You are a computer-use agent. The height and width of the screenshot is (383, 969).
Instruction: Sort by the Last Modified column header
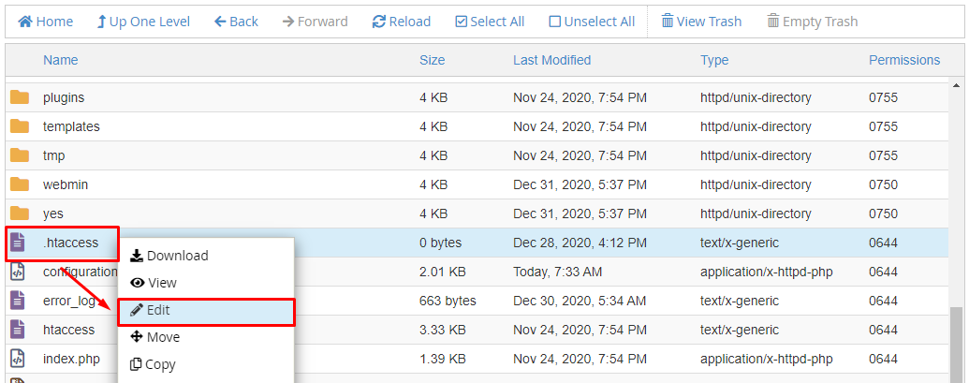pyautogui.click(x=551, y=60)
